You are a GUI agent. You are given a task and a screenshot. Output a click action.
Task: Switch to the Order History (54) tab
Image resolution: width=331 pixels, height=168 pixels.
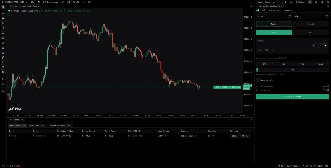click(x=61, y=126)
